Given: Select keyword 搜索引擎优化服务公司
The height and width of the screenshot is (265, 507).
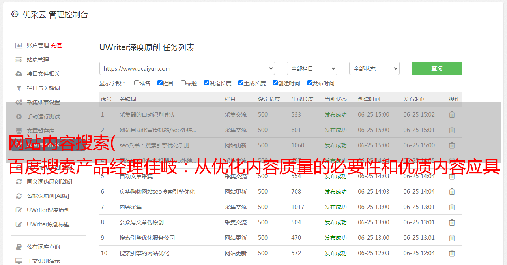Looking at the screenshot, I should coord(147,238).
